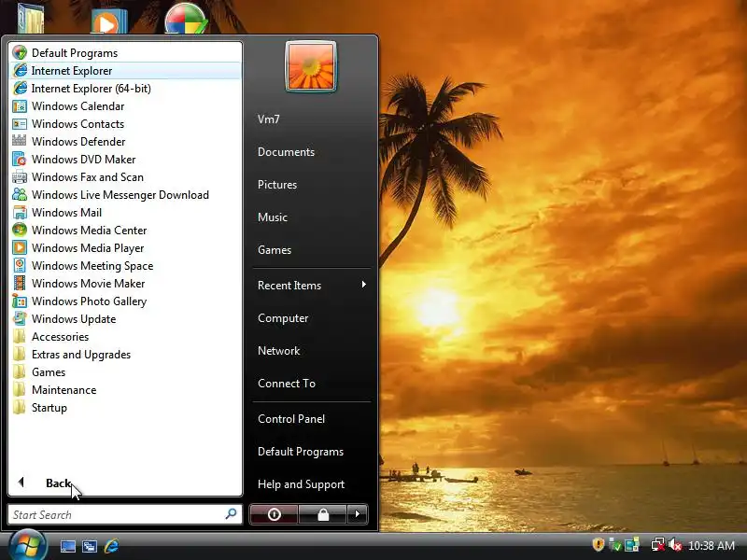
Task: Open Windows Contacts
Action: point(125,124)
